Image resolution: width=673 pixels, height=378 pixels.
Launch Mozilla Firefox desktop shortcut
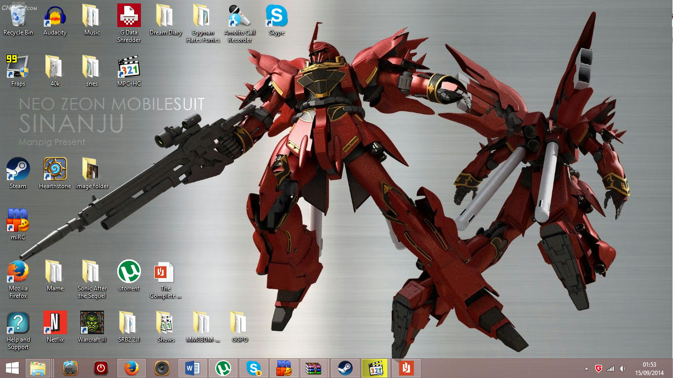pos(18,280)
